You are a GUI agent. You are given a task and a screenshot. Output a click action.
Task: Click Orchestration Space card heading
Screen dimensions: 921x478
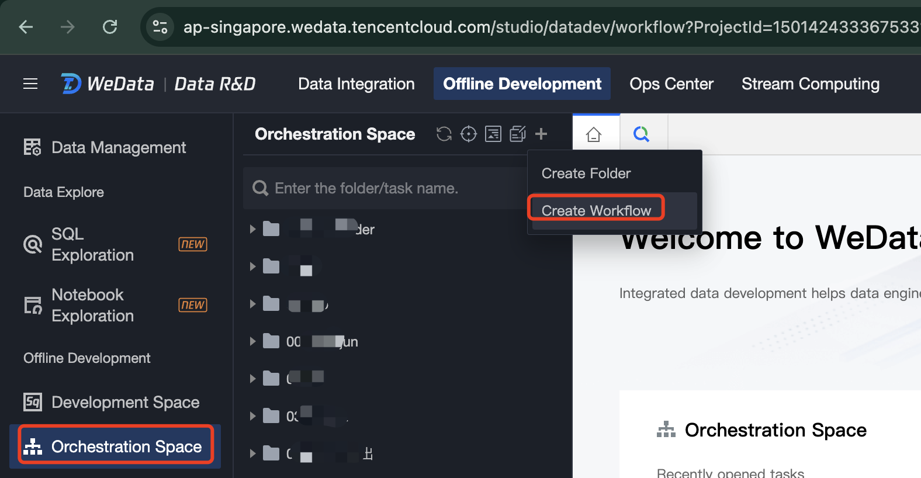[775, 430]
